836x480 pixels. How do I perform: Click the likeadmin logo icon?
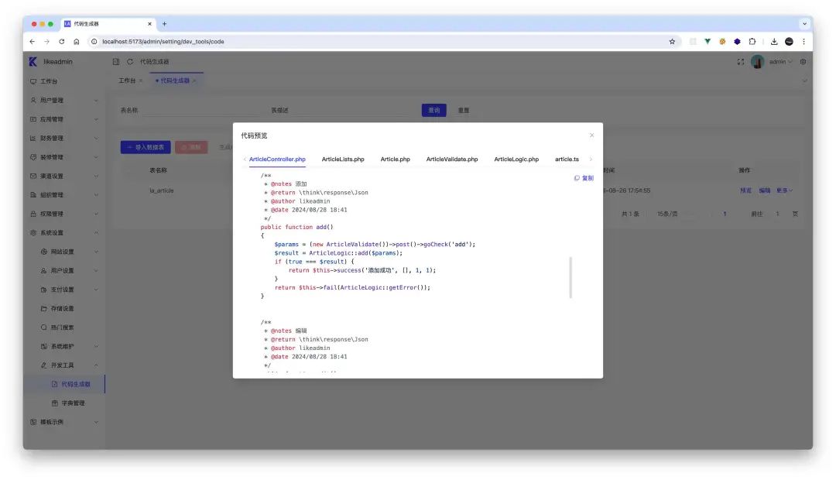coord(33,62)
